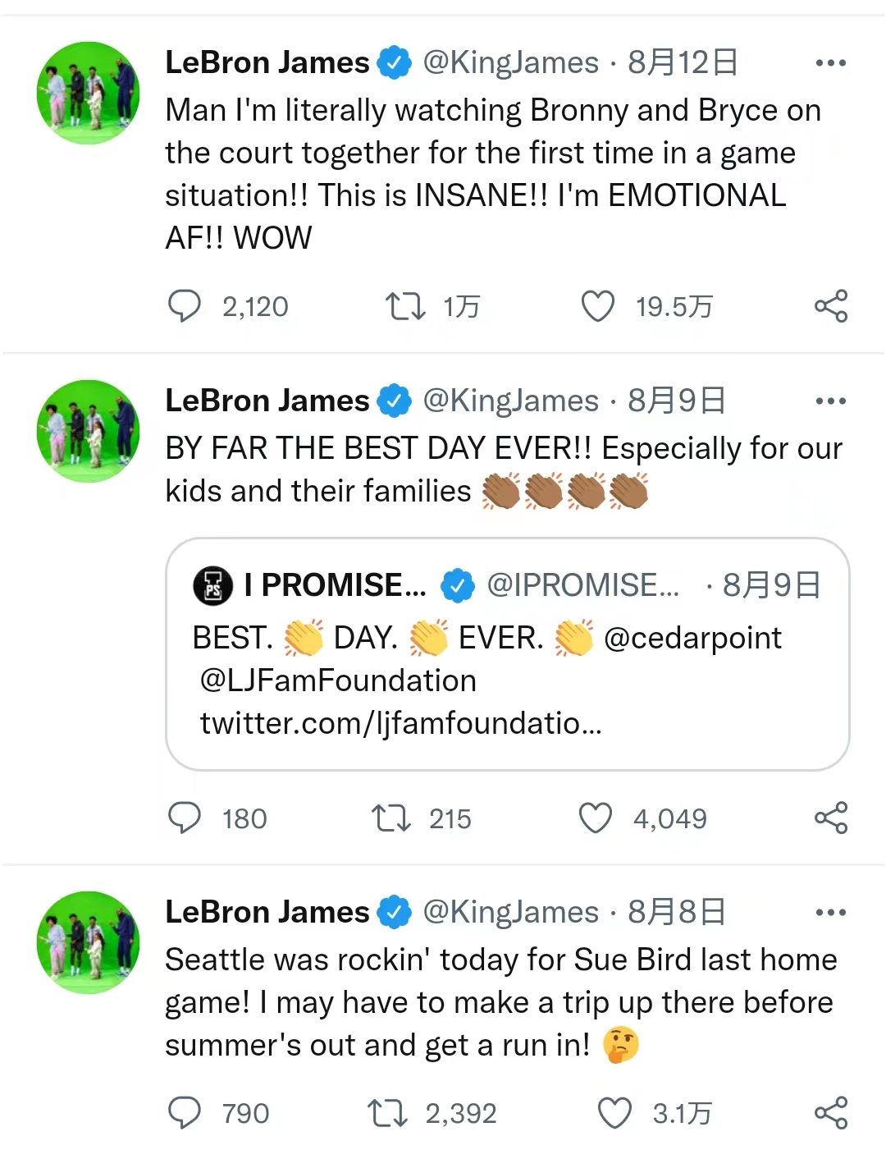Open LeBron James avatar on top tweet
Viewport: 886px width, 1150px height.
click(88, 93)
